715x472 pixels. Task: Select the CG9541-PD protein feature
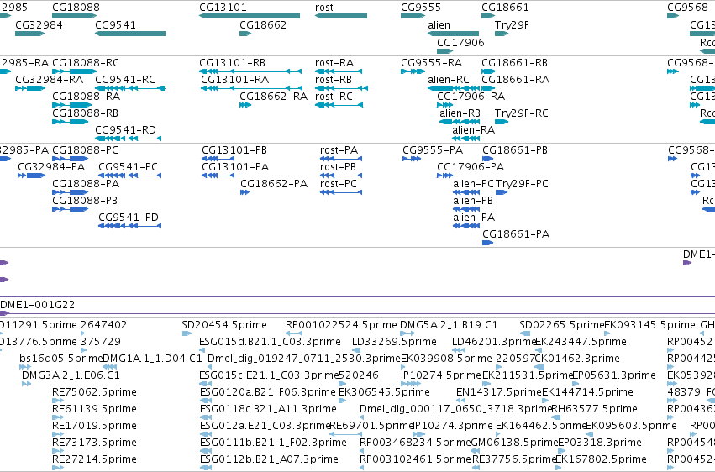[130, 226]
